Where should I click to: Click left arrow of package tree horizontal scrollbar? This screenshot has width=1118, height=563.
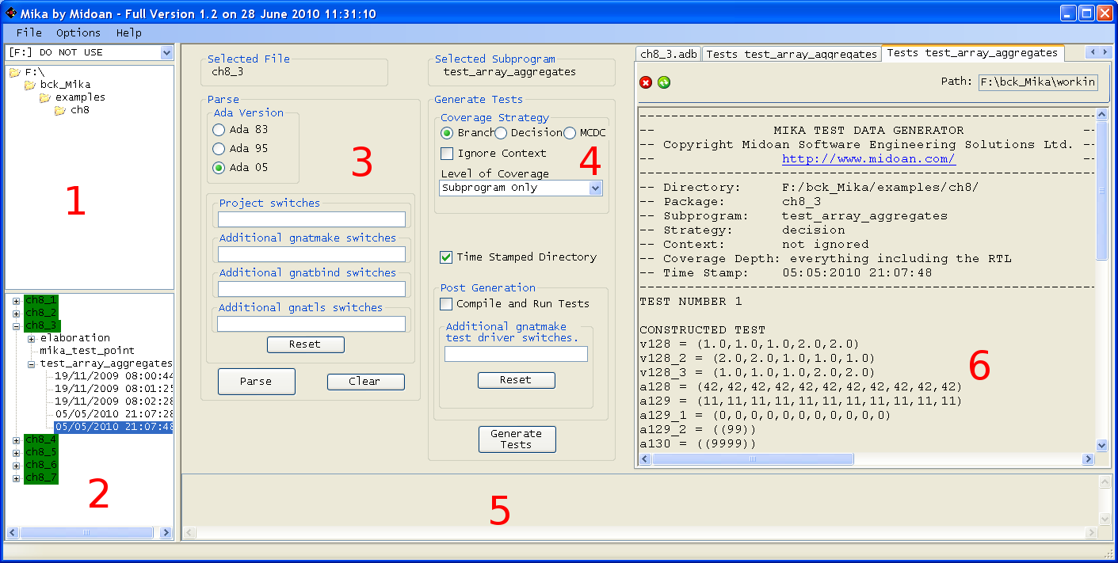(x=13, y=533)
